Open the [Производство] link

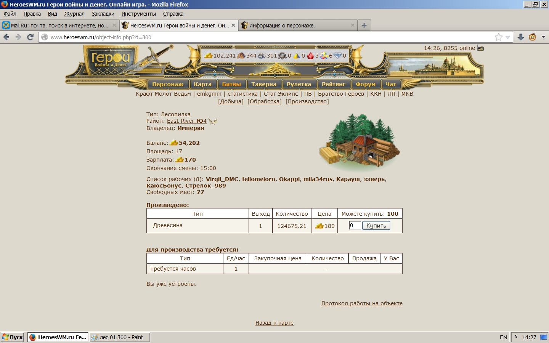coord(307,101)
